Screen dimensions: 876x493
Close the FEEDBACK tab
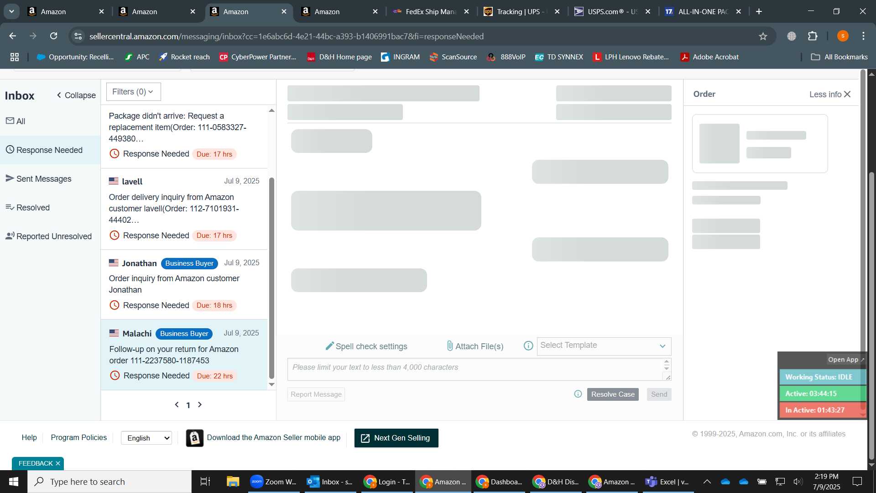[x=58, y=463]
